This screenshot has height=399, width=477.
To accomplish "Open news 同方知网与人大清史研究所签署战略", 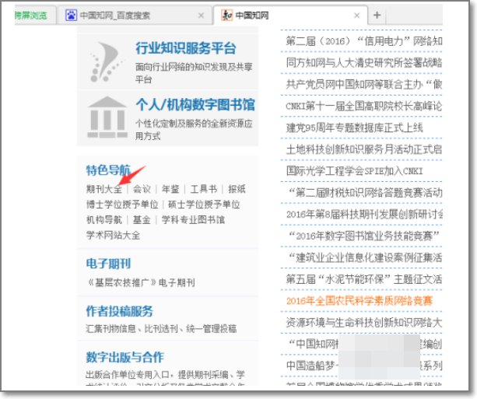I will 364,63.
